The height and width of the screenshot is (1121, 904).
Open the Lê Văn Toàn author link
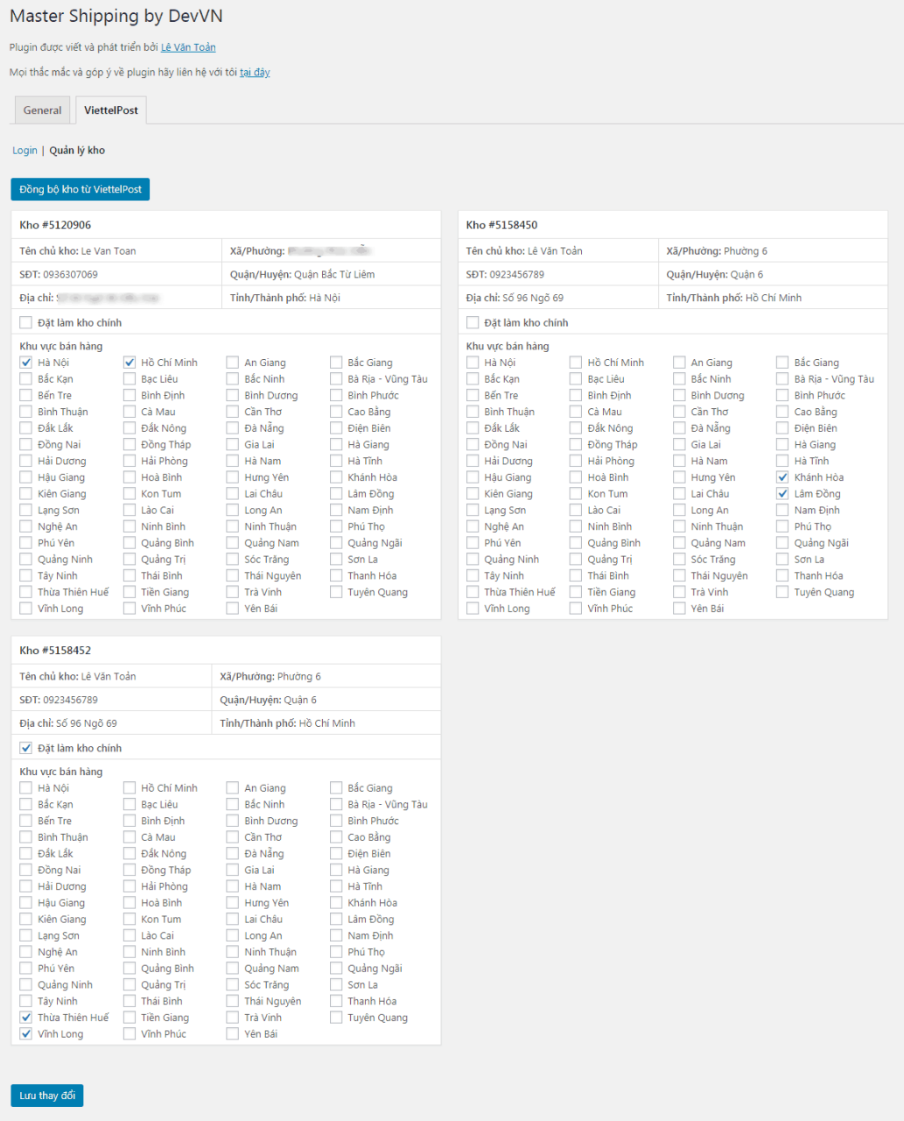tap(188, 47)
